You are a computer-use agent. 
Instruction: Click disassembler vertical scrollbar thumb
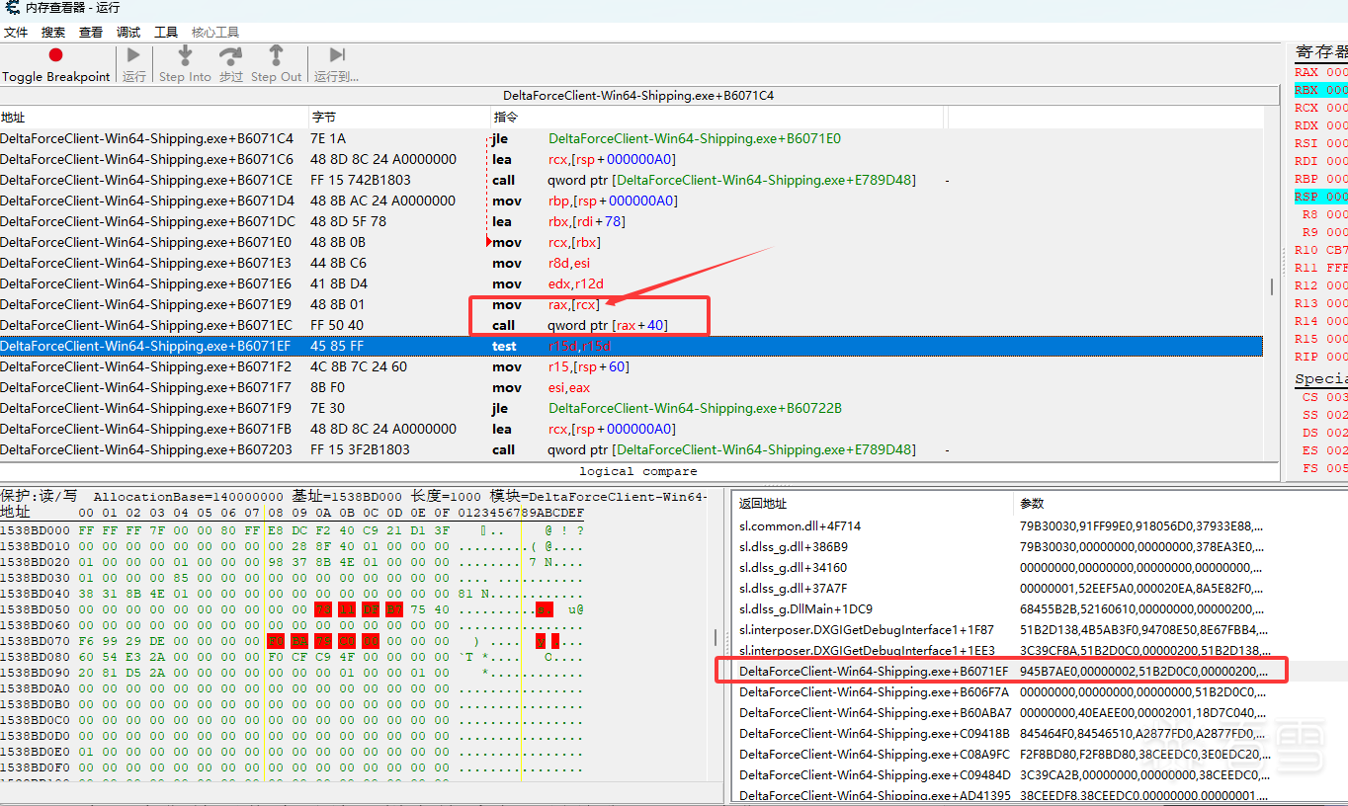point(1272,286)
